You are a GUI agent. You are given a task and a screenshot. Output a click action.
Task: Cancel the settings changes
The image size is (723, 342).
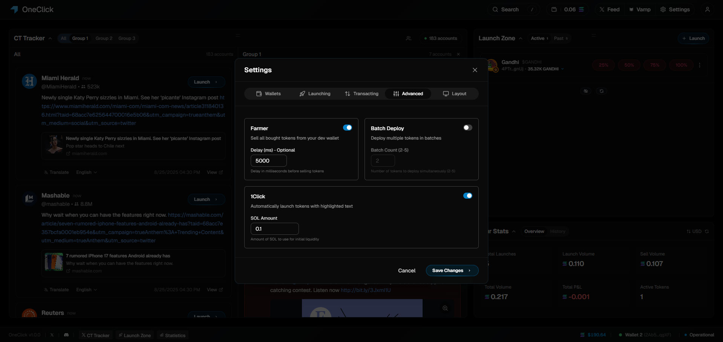pos(407,271)
